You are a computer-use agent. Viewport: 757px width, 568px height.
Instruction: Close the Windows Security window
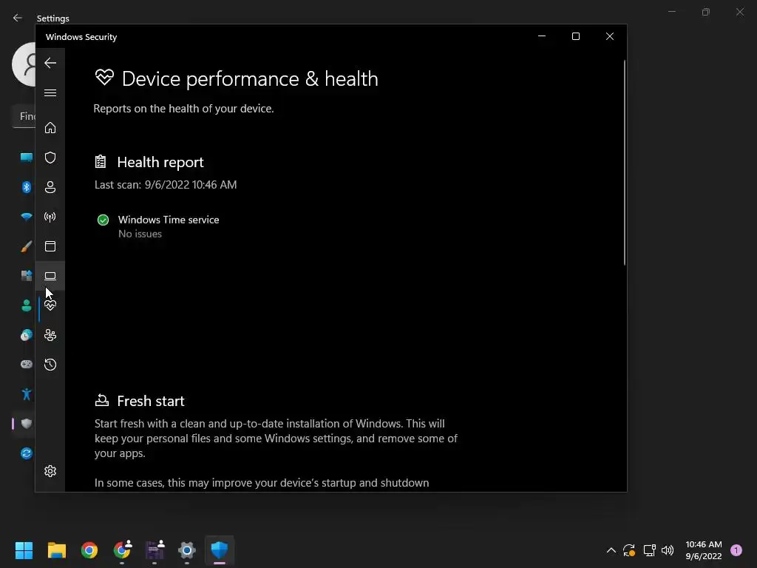pyautogui.click(x=610, y=36)
